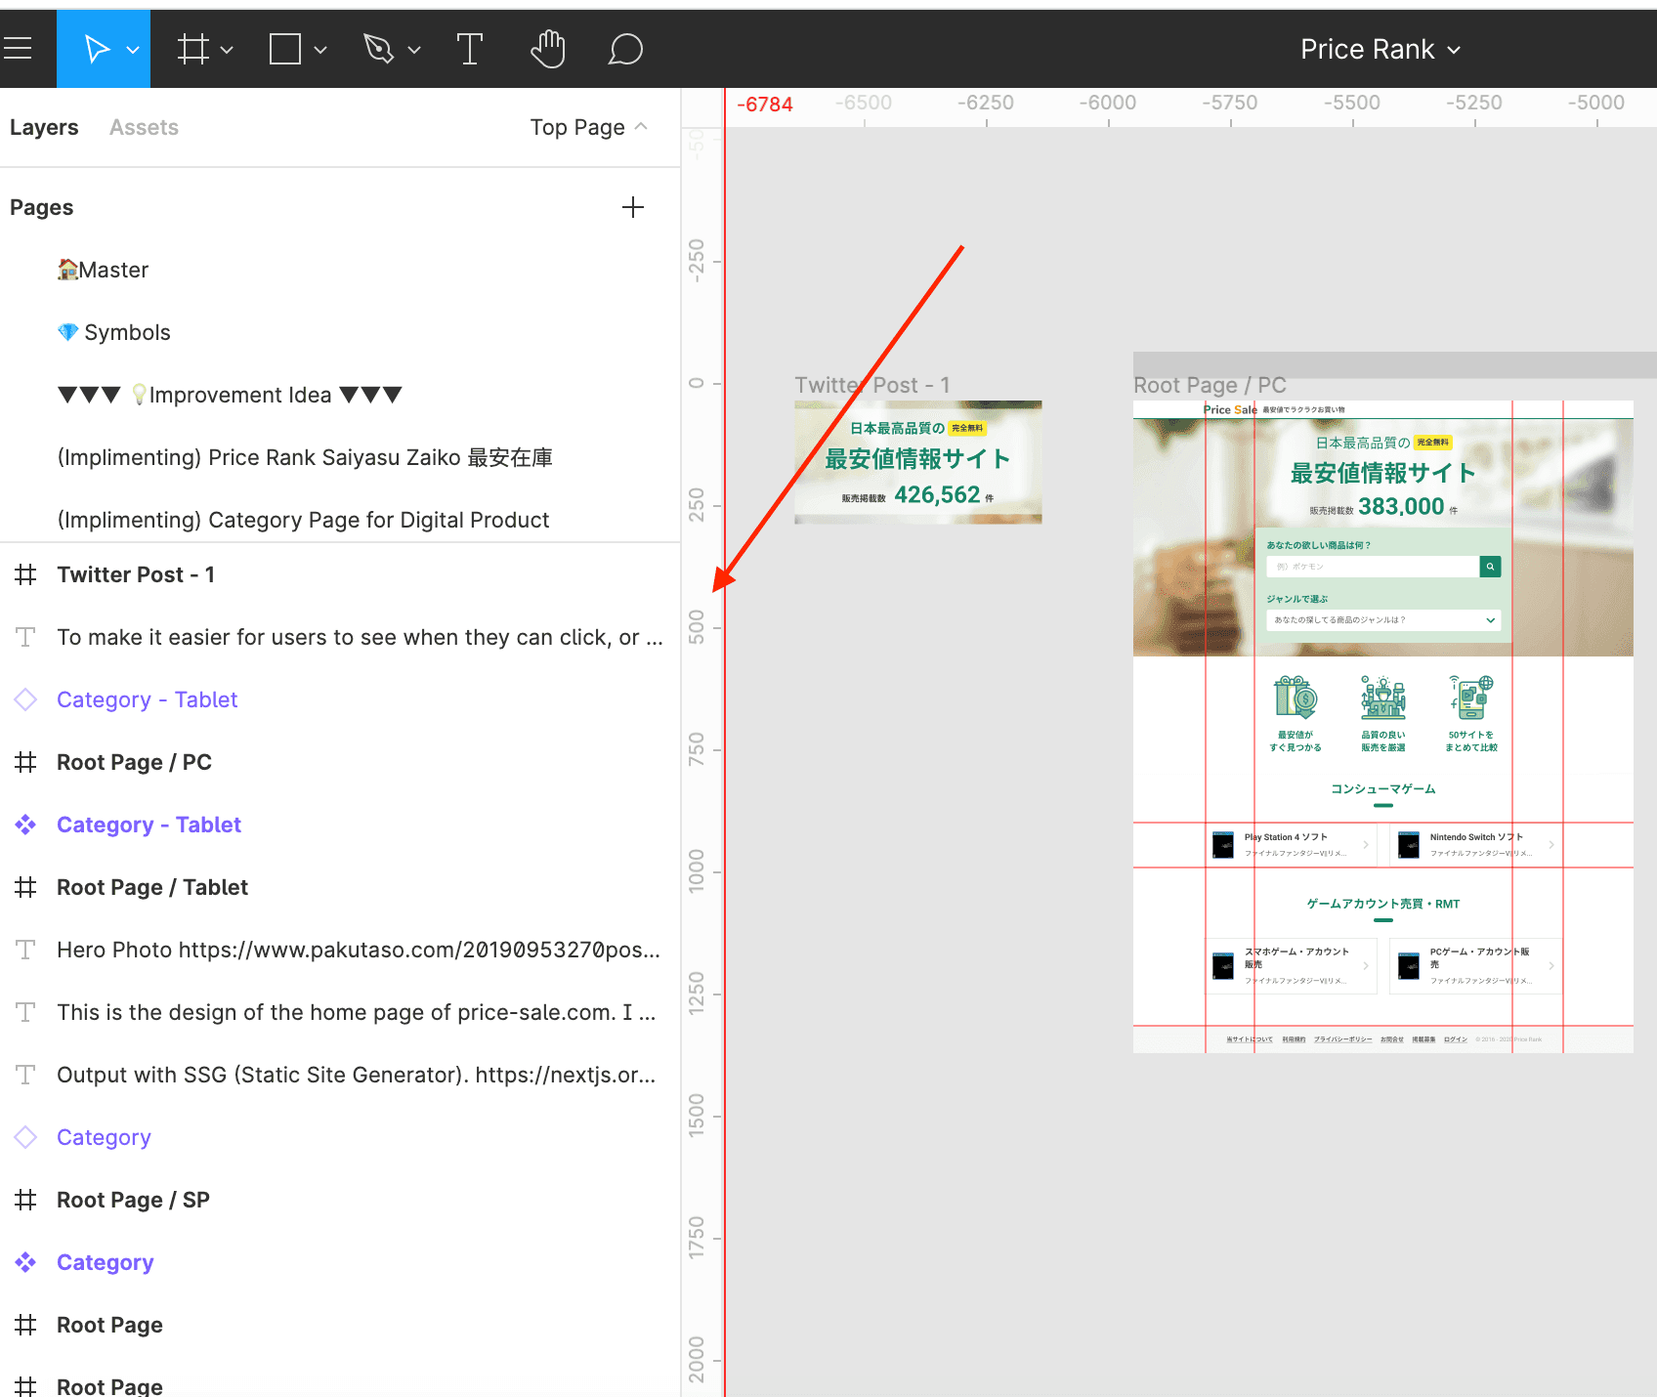Screen dimensions: 1657x1397
Task: Click frame icon of Twitter Post - 1
Action: click(x=25, y=574)
